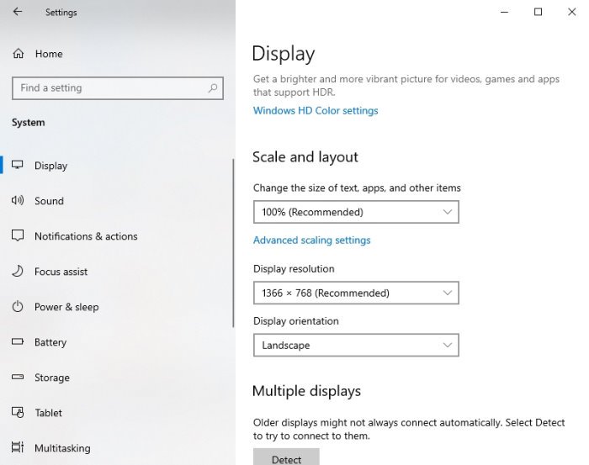589x465 pixels.
Task: Open Advanced scaling settings link
Action: tap(312, 240)
